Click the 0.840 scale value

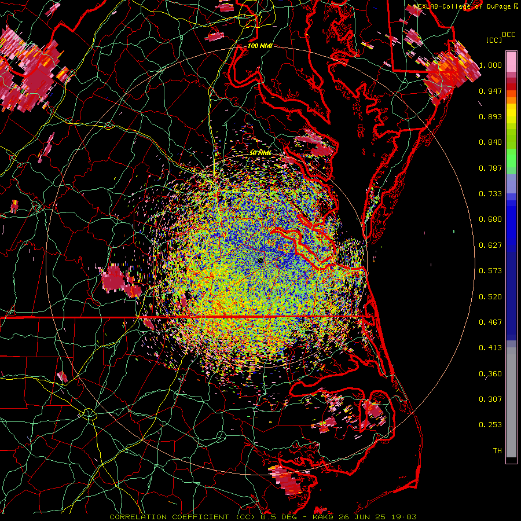(x=490, y=142)
